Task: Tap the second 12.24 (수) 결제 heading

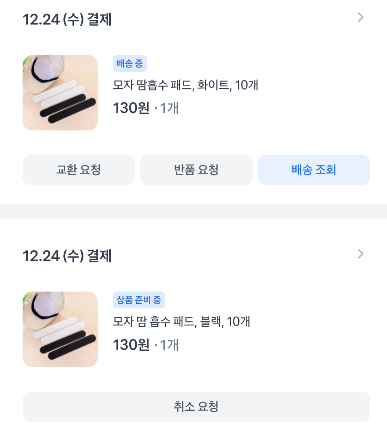Action: click(x=67, y=256)
